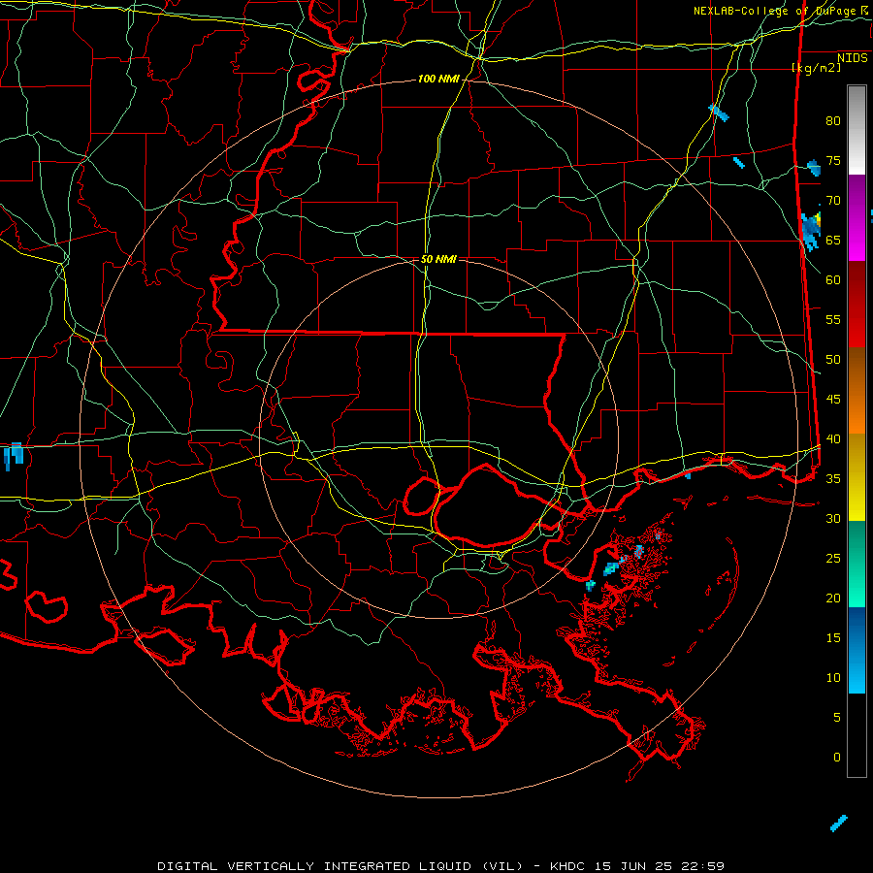Viewport: 873px width, 873px height.
Task: Click the 75 value on the scale
Action: click(833, 160)
